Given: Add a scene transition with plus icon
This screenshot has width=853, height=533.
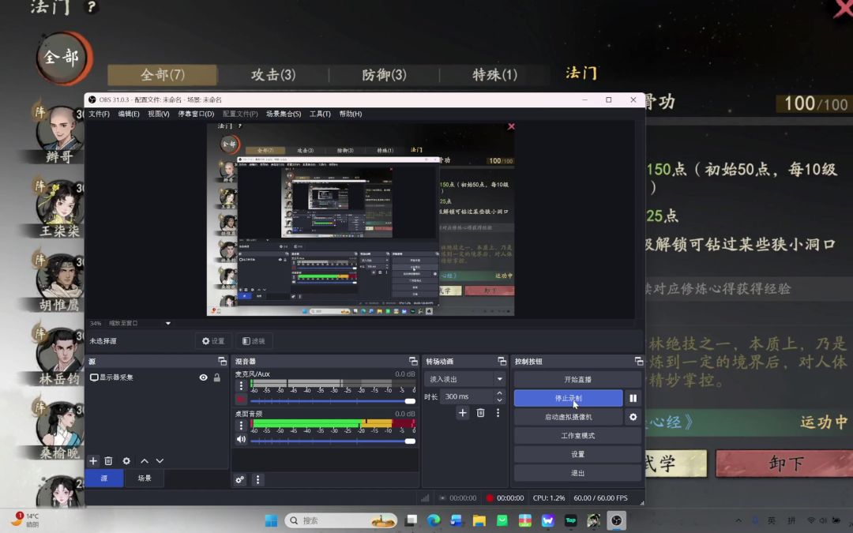Looking at the screenshot, I should (463, 413).
